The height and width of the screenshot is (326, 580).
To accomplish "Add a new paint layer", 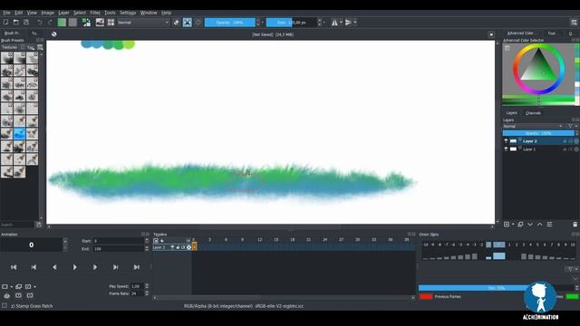I will (x=507, y=225).
